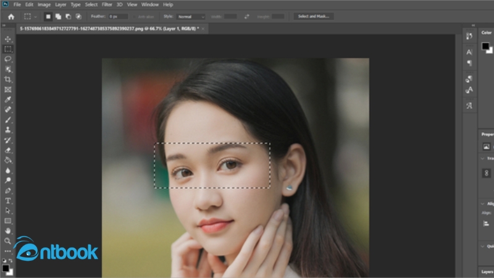
Task: Set toolbox foreground color swatch
Action: (6, 268)
